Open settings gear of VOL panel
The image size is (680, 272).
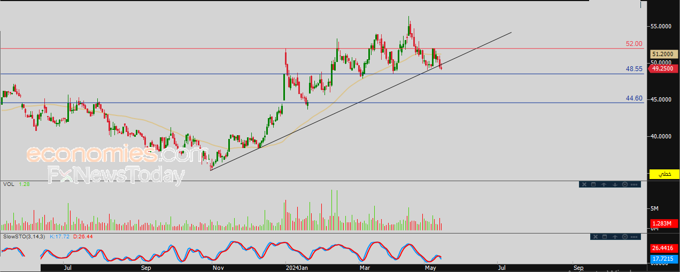click(x=625, y=184)
